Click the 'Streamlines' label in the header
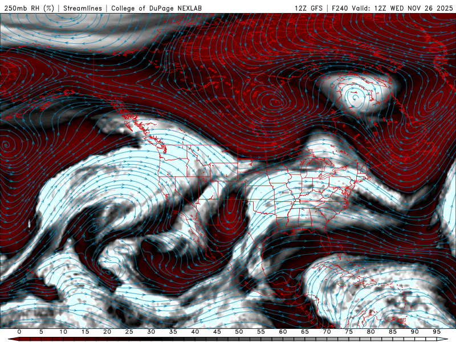The image size is (456, 342). click(x=83, y=8)
